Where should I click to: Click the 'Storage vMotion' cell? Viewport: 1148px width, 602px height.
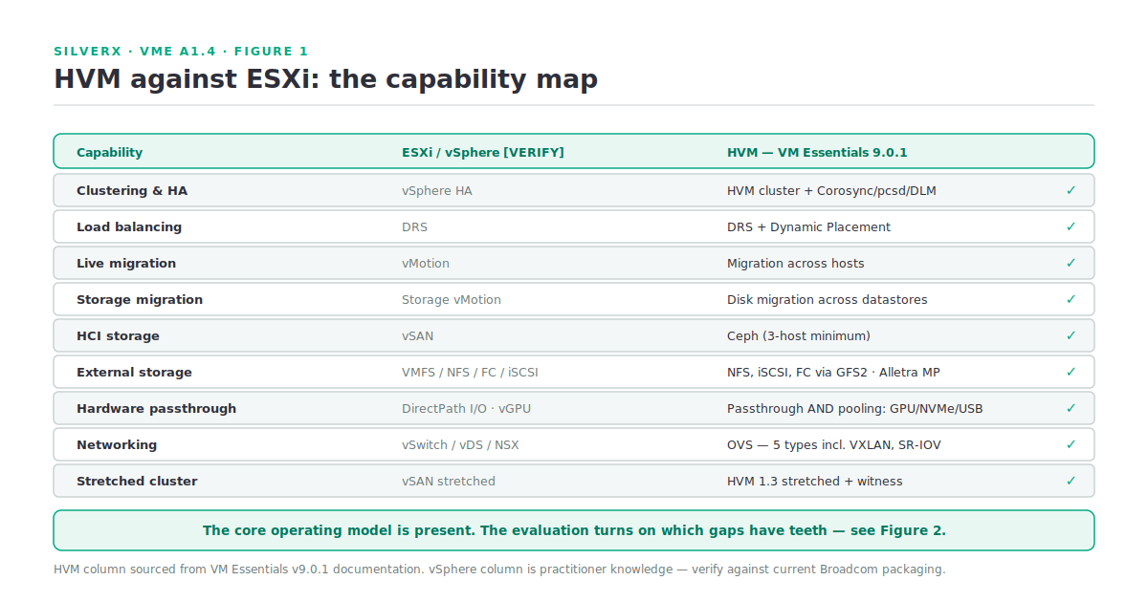coord(452,299)
